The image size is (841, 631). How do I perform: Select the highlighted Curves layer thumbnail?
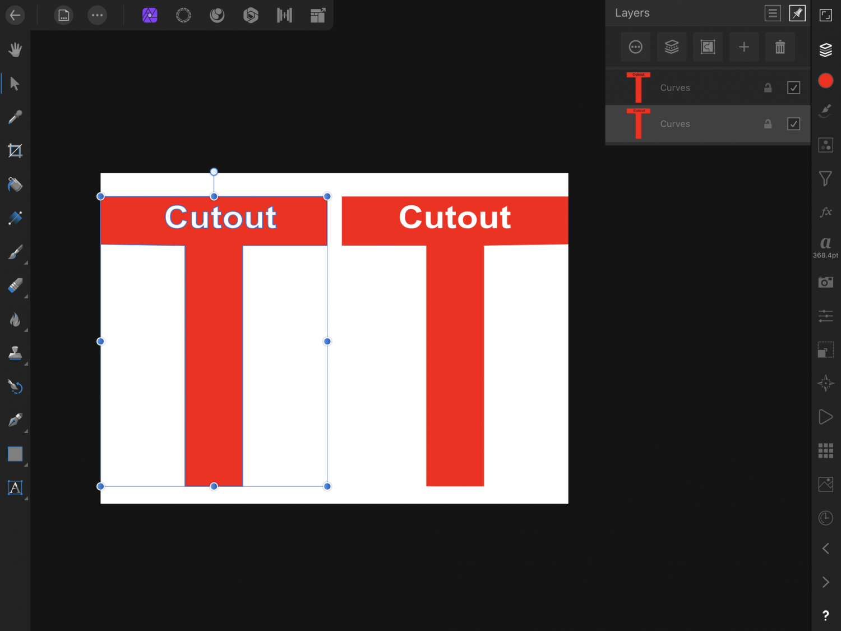639,124
